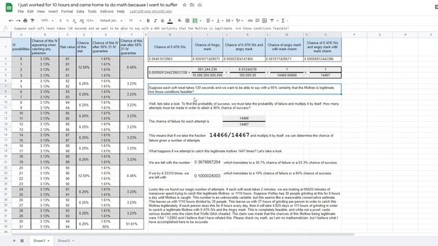The width and height of the screenshot is (438, 246).
Task: Click the last edit history link
Action: pos(151,12)
